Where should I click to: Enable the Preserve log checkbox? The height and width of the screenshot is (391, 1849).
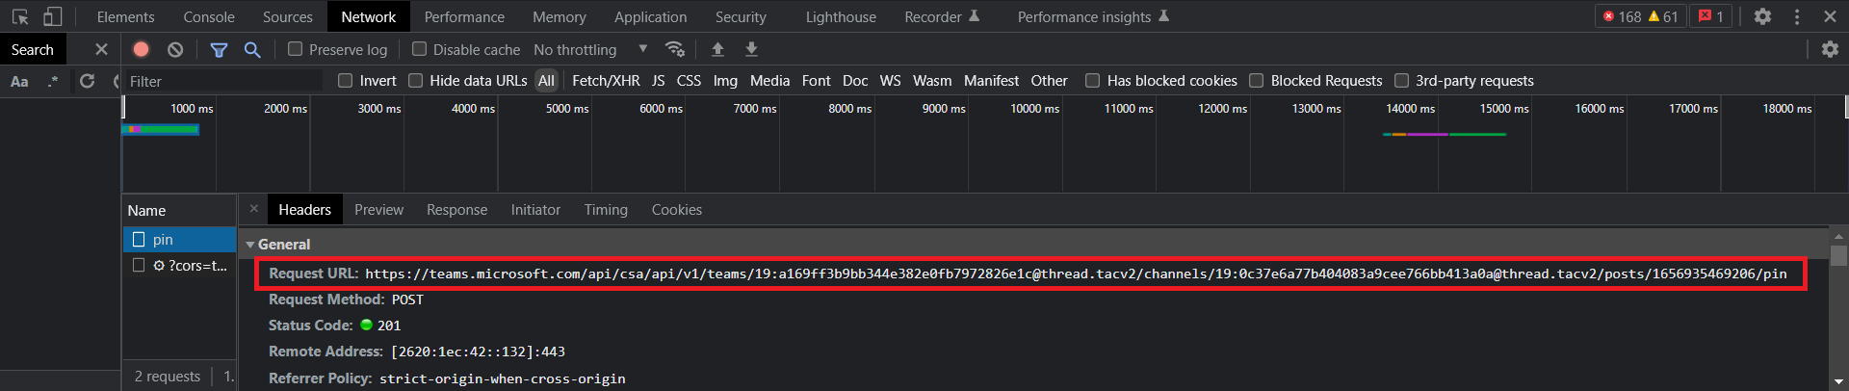pos(296,49)
